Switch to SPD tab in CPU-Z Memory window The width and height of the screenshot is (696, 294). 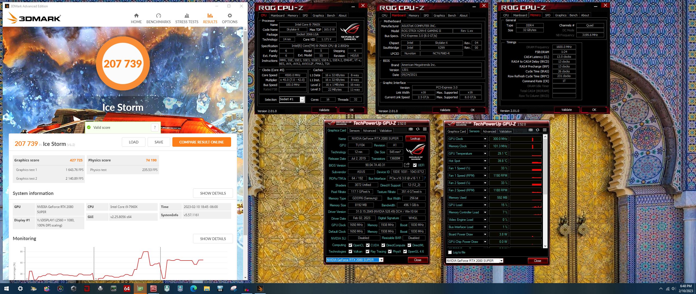[x=548, y=15]
